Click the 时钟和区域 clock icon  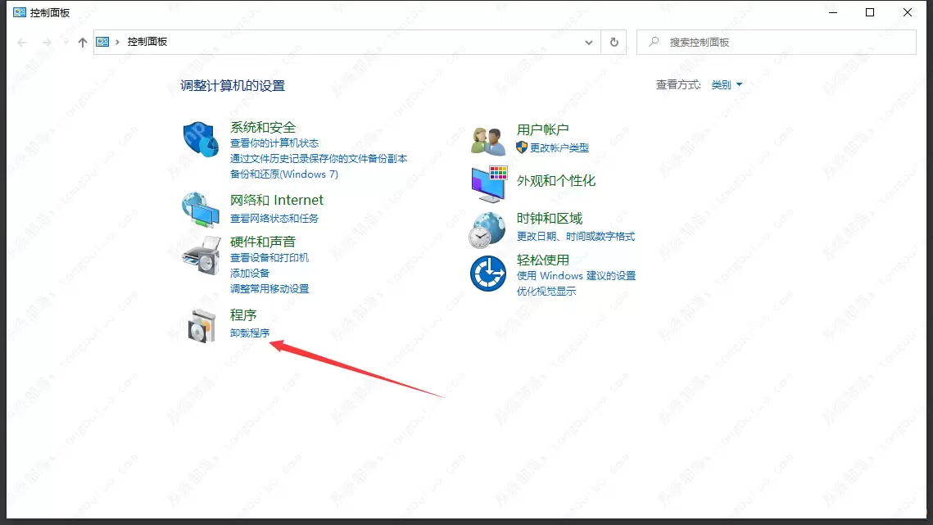[x=488, y=228]
